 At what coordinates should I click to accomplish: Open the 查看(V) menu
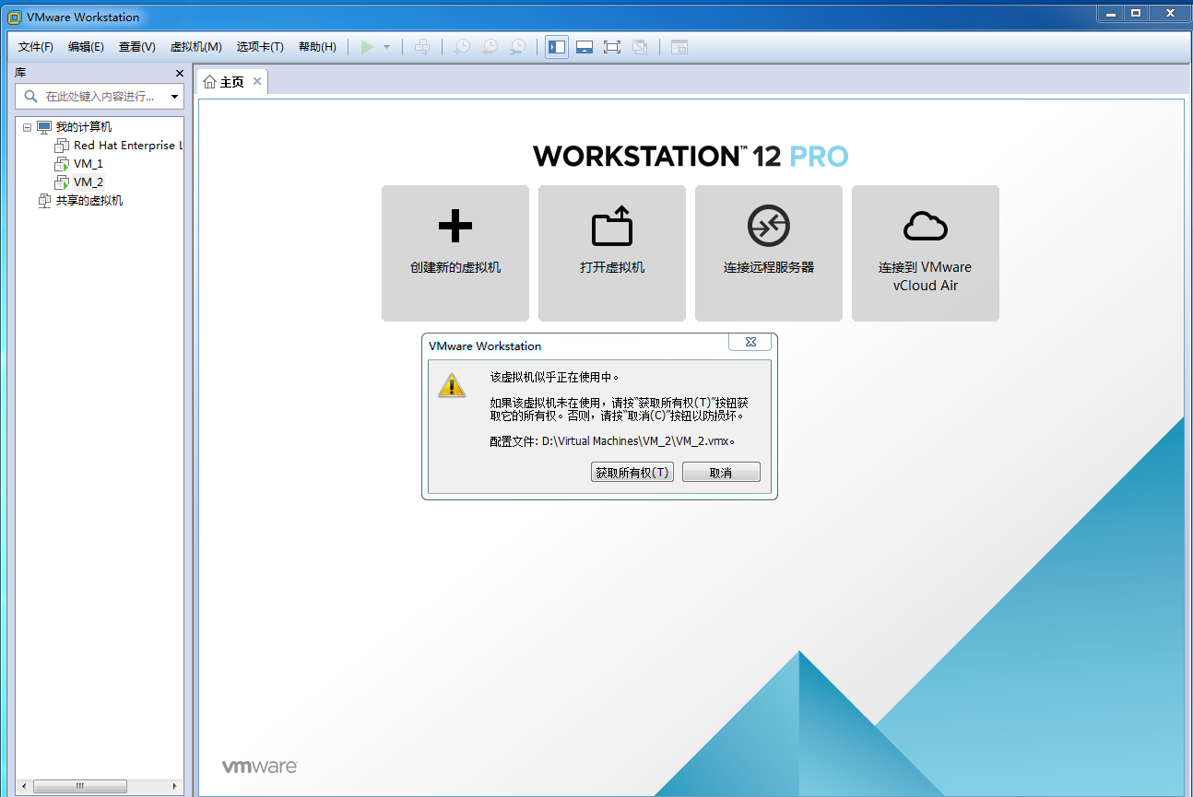click(x=137, y=47)
